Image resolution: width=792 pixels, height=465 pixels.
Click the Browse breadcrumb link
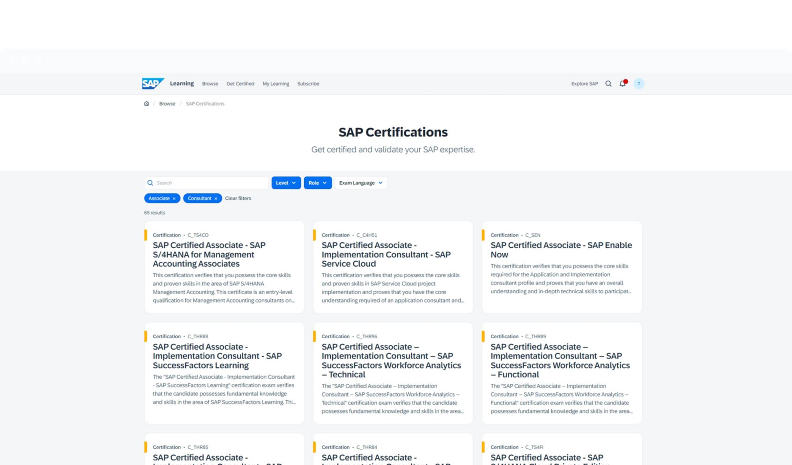(x=167, y=104)
